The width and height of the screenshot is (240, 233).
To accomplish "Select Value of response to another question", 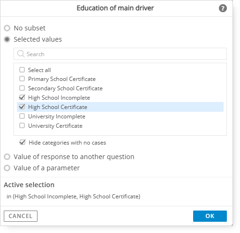I will pyautogui.click(x=7, y=157).
